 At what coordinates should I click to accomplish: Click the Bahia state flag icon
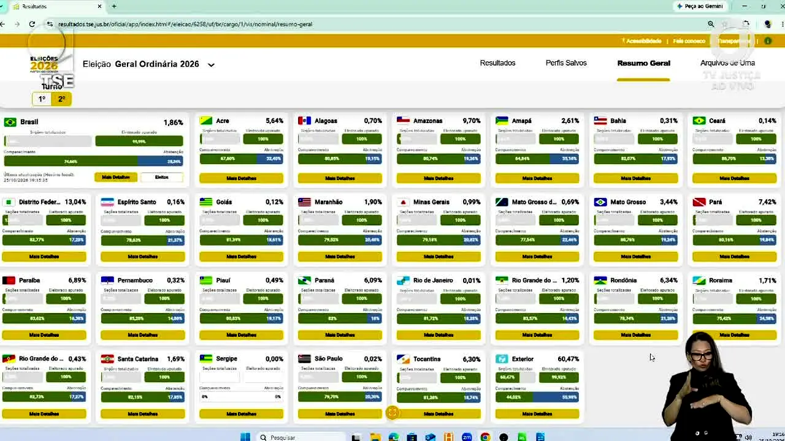(x=600, y=121)
